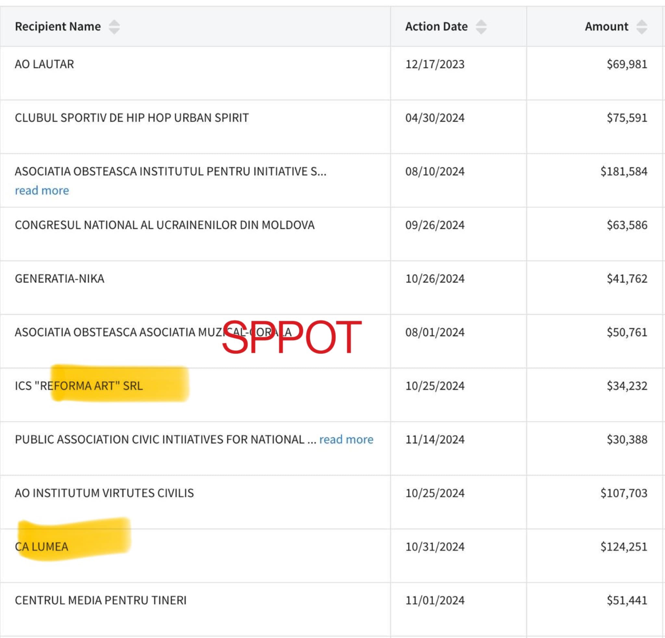Select CLUBUL SPORTIV DE HIP HOP row
This screenshot has width=665, height=638.
pos(132,118)
